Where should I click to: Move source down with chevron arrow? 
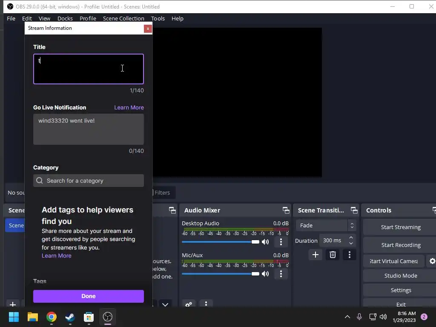[165, 304]
